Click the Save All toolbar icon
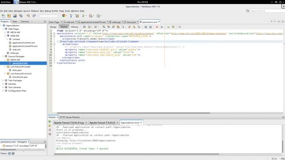The width and height of the screenshot is (285, 160). click(21, 16)
